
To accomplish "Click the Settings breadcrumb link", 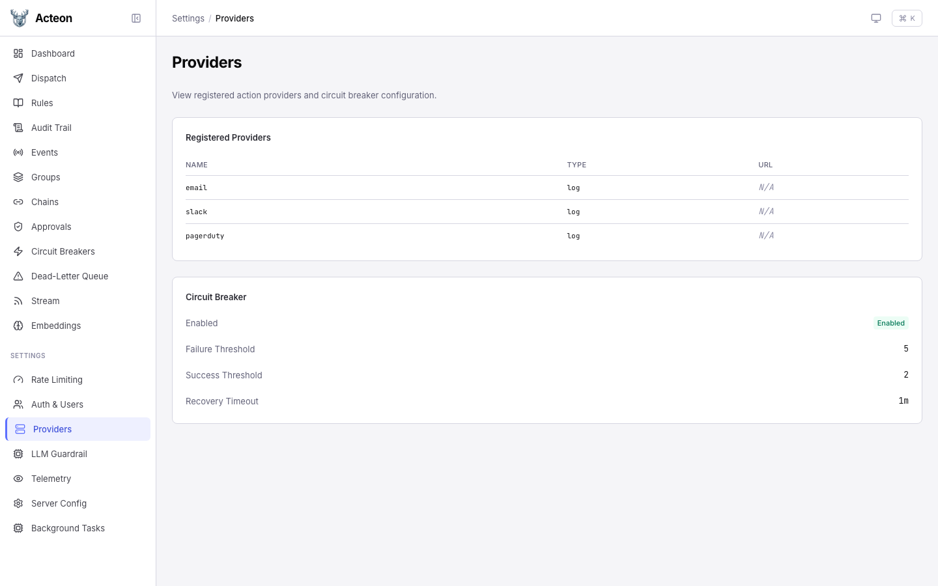I will click(x=188, y=18).
